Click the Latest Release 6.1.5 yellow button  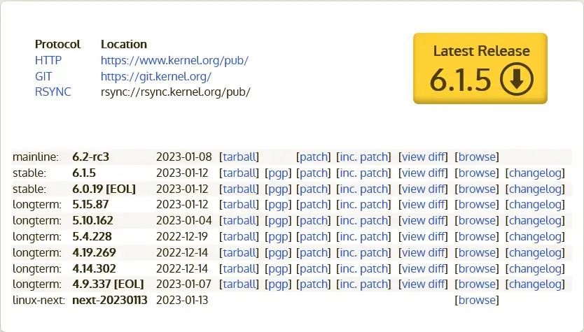(480, 68)
